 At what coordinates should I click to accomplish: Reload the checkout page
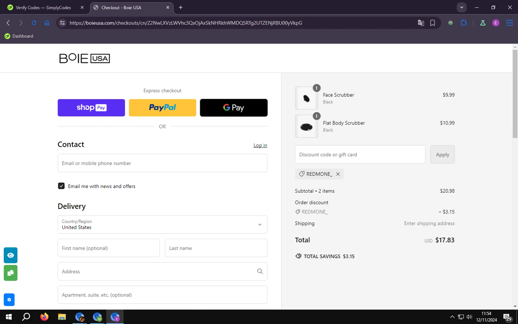point(34,23)
